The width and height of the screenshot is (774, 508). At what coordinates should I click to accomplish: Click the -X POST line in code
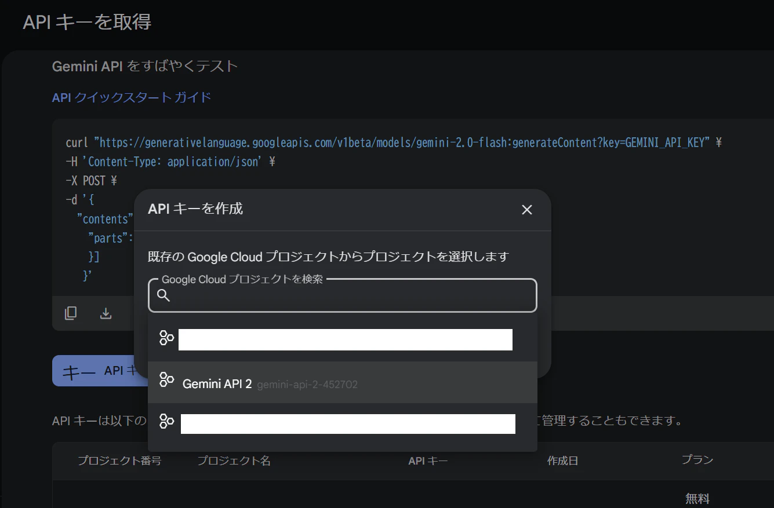92,181
